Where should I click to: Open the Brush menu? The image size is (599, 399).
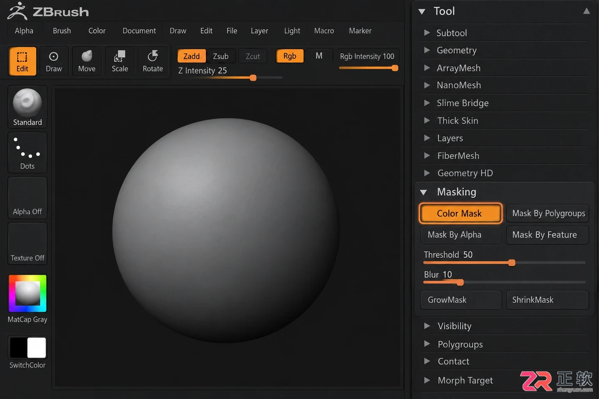click(x=62, y=31)
